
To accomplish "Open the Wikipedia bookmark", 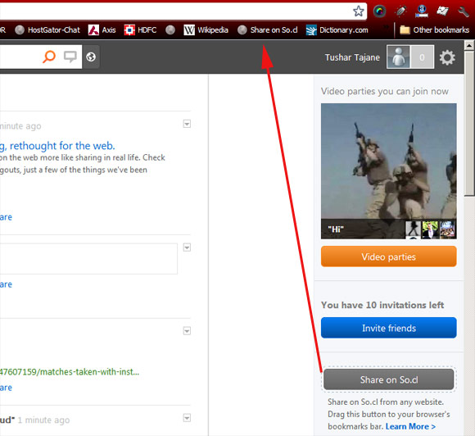I will (x=206, y=30).
